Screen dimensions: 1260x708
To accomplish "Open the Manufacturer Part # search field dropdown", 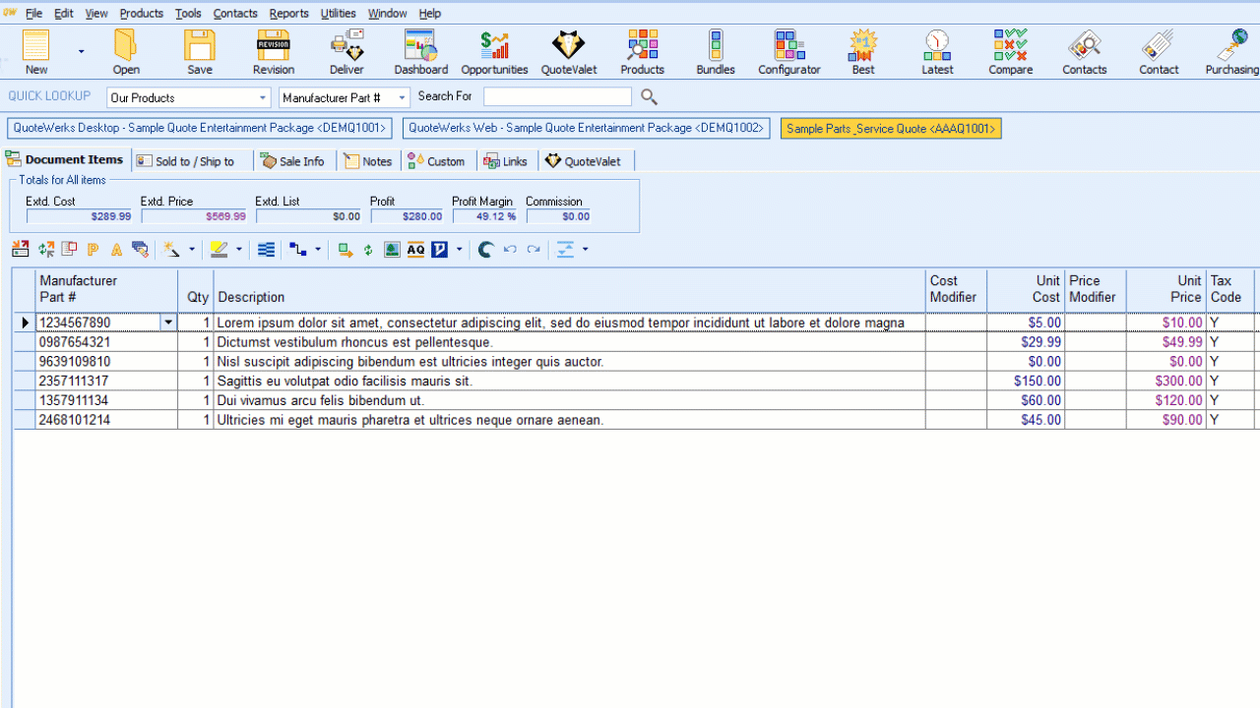I will click(x=402, y=98).
